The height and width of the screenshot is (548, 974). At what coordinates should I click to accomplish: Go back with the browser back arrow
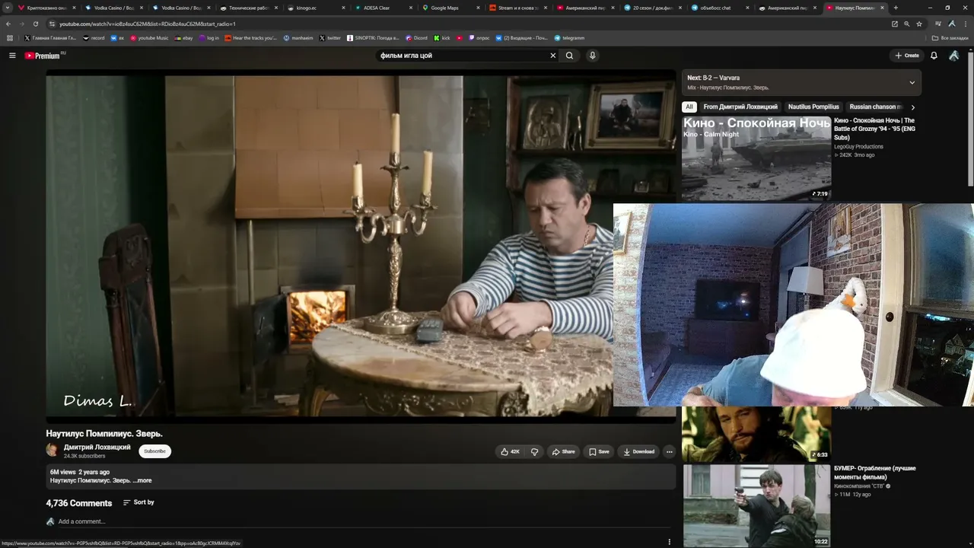pyautogui.click(x=8, y=24)
